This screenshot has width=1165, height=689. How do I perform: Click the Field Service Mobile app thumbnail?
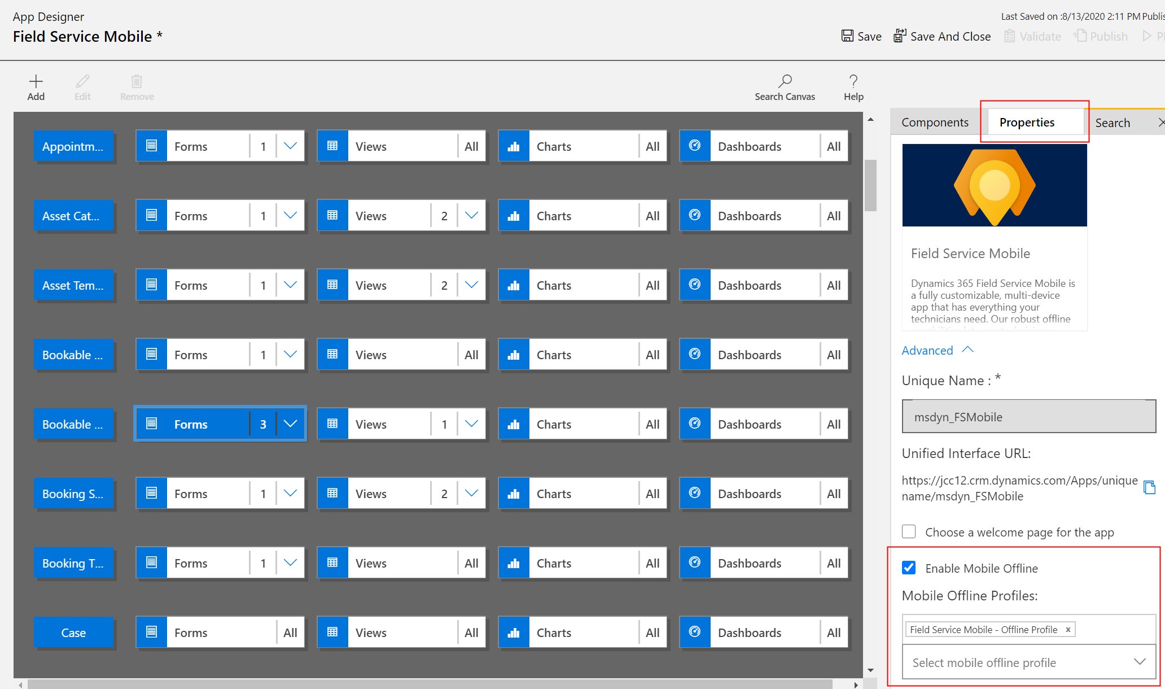[x=995, y=185]
